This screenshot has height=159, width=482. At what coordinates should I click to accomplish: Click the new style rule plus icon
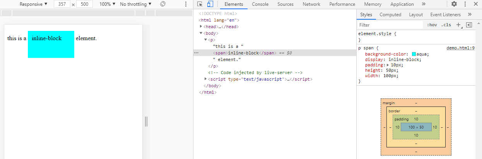click(x=458, y=25)
